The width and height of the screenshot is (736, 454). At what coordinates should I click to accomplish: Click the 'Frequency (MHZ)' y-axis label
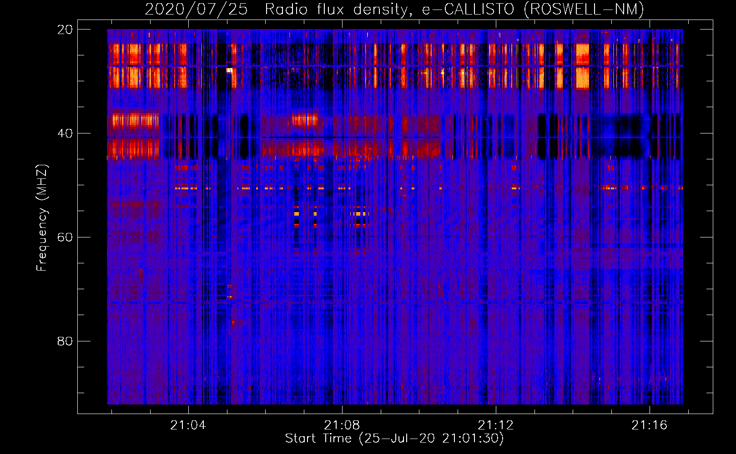tap(42, 218)
